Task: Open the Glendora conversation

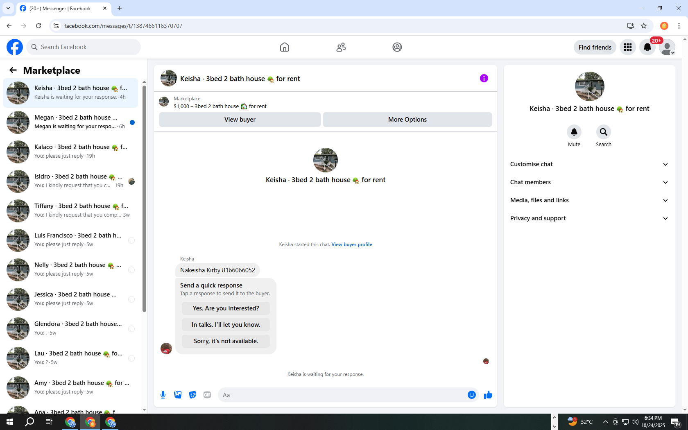Action: (71, 328)
